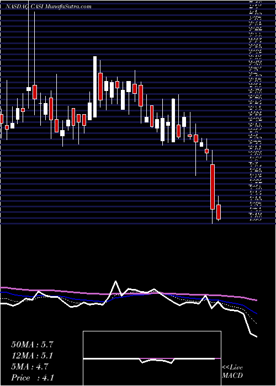Click the 50MA : 5.7 label
The image size is (276, 386).
32,345
